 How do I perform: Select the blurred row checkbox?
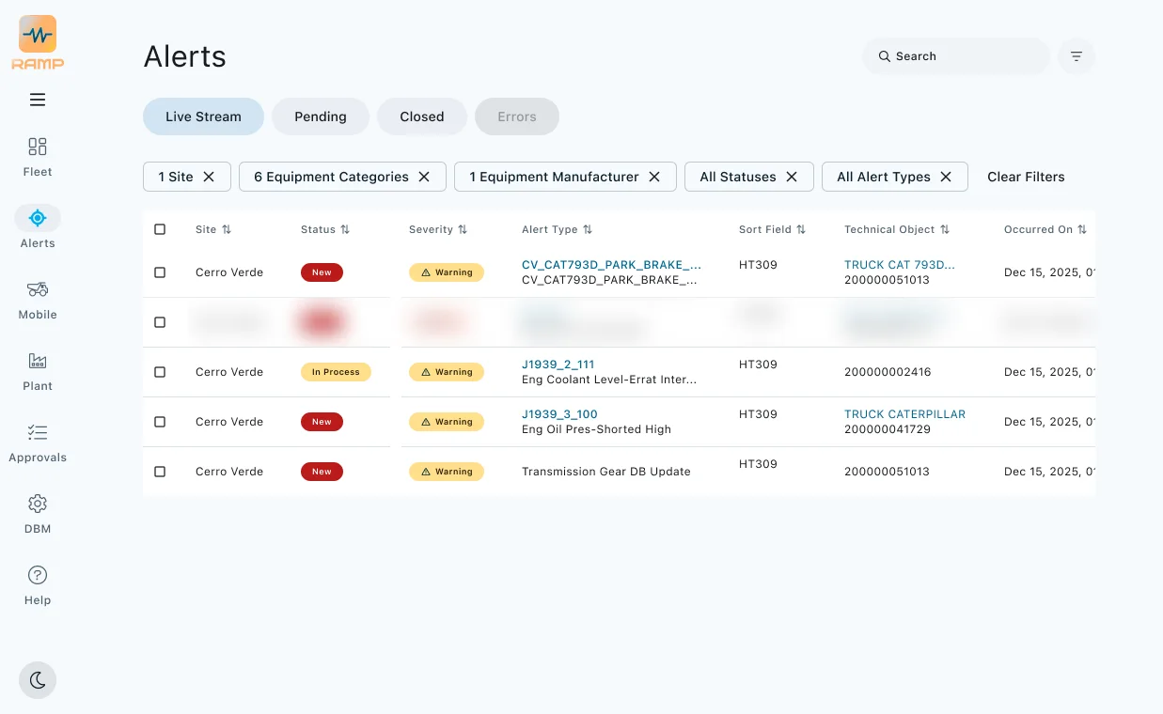160,322
